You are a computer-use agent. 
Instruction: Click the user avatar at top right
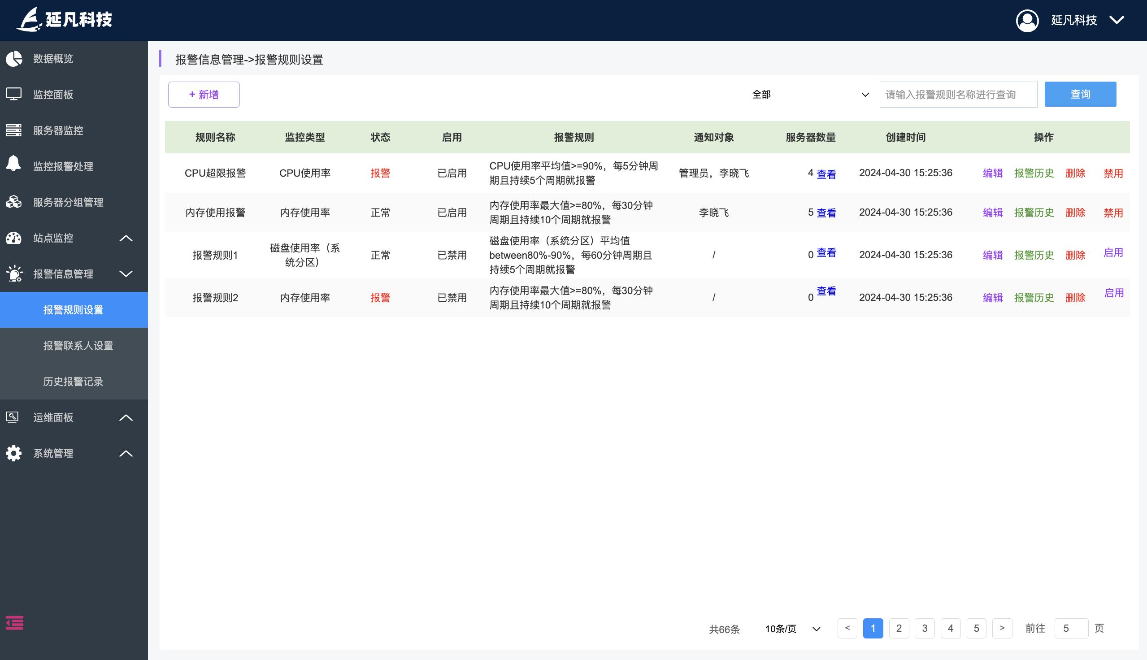(1028, 20)
